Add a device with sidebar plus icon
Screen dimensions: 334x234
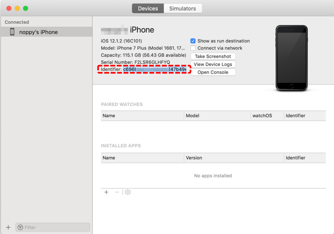(8, 227)
